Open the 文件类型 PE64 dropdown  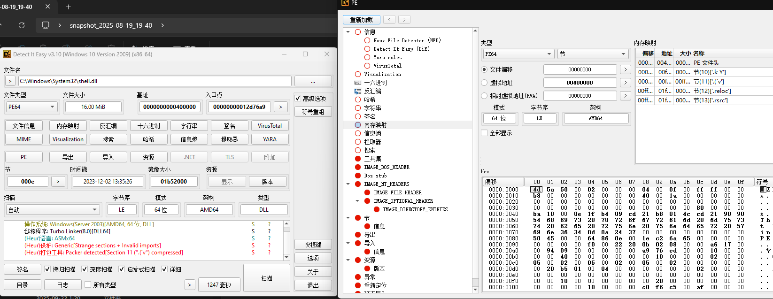(31, 107)
